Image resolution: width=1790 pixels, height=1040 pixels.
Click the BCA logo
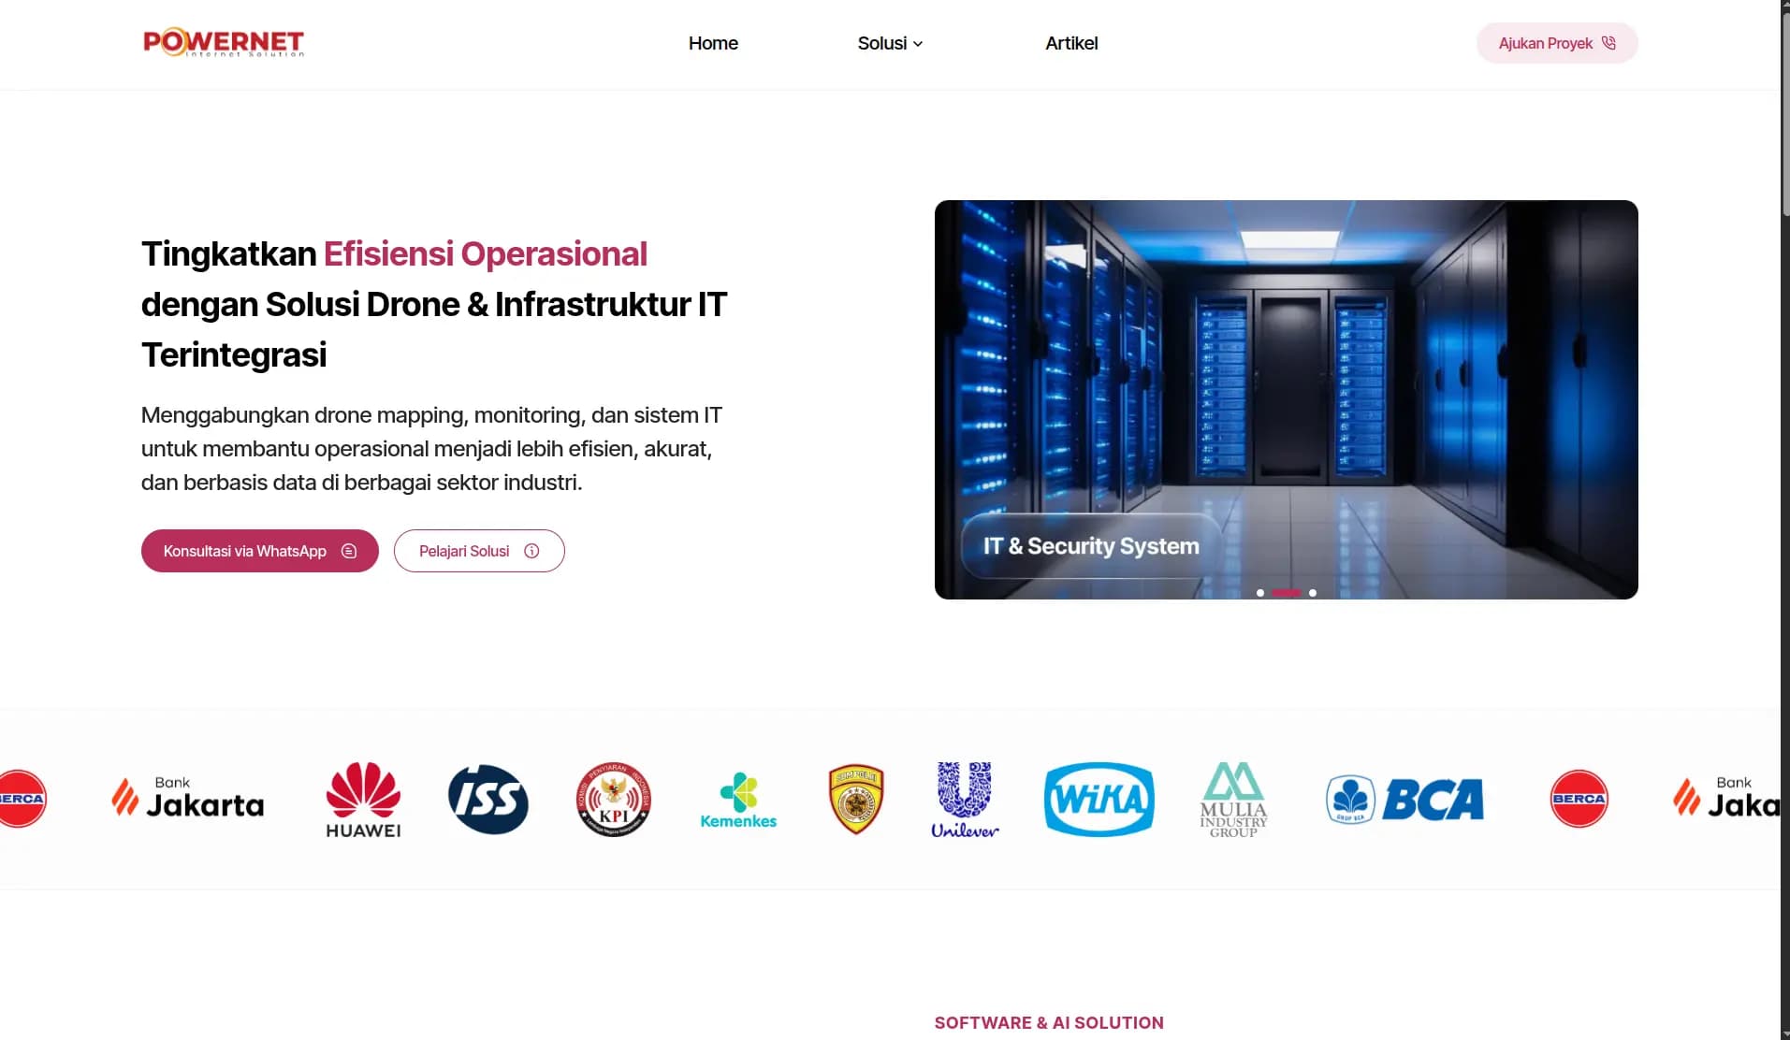1405,800
